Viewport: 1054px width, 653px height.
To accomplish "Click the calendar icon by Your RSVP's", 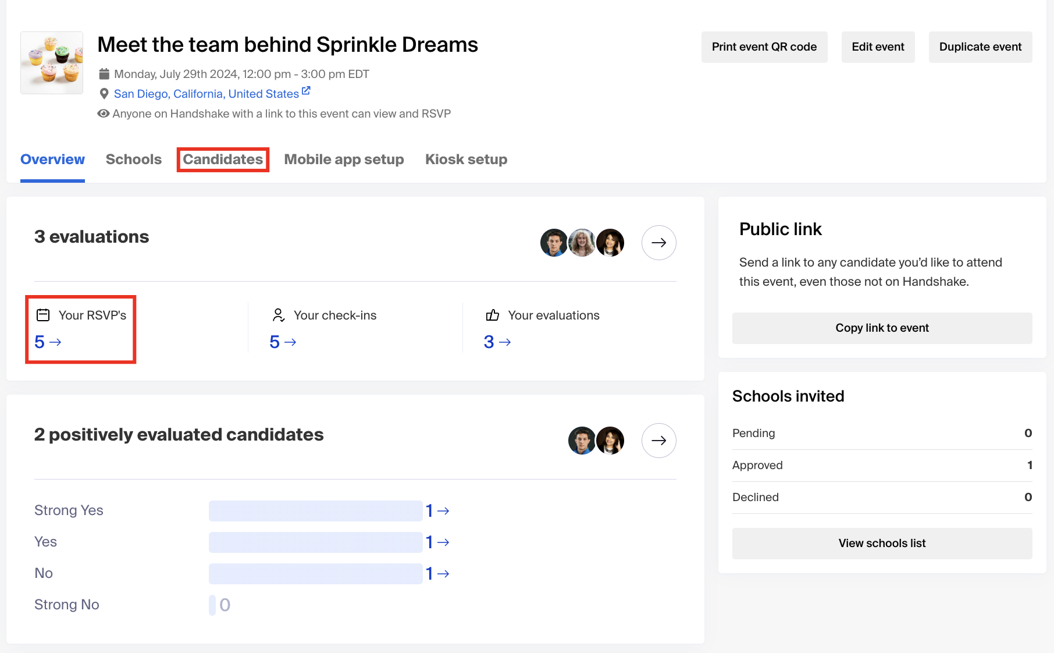I will 43,315.
